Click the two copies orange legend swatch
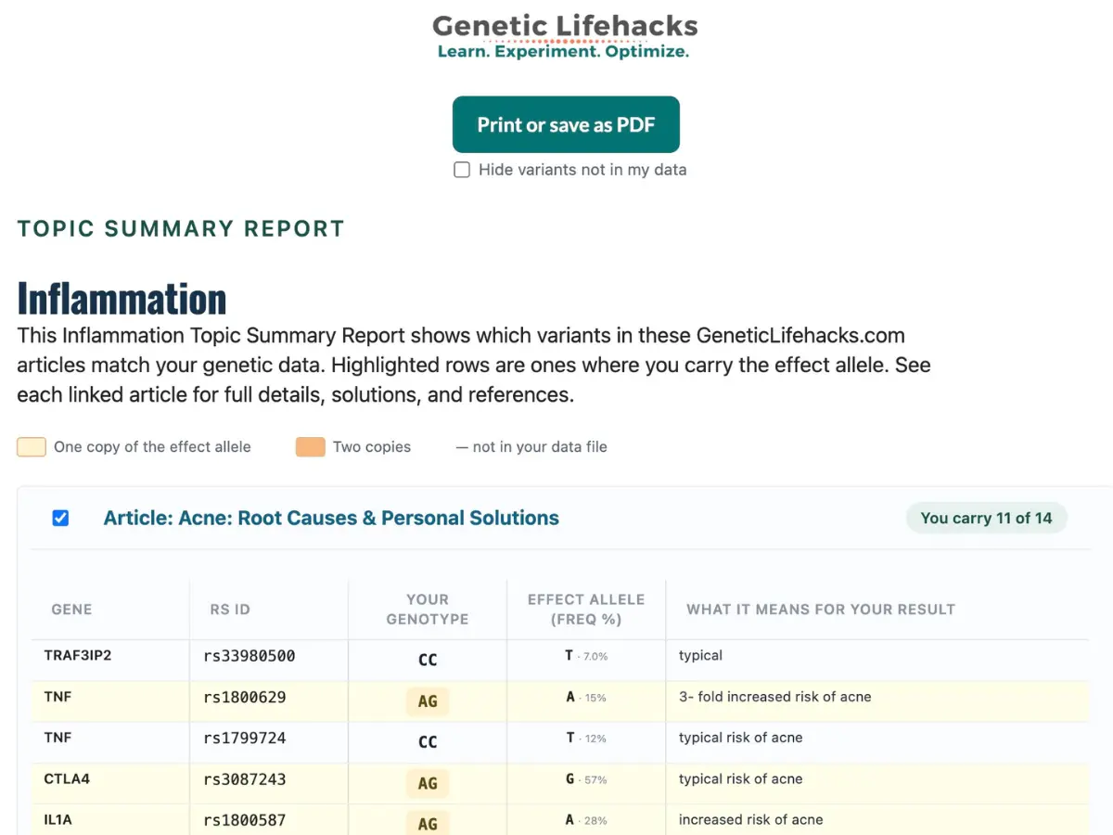Screen dimensions: 1113x835 pos(311,447)
